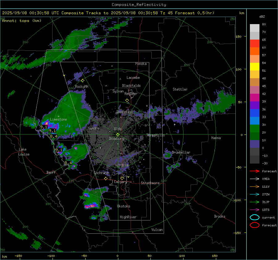Click the Hanna town label
Image resolution: width=278 pixels, height=260 pixels.
216,138
